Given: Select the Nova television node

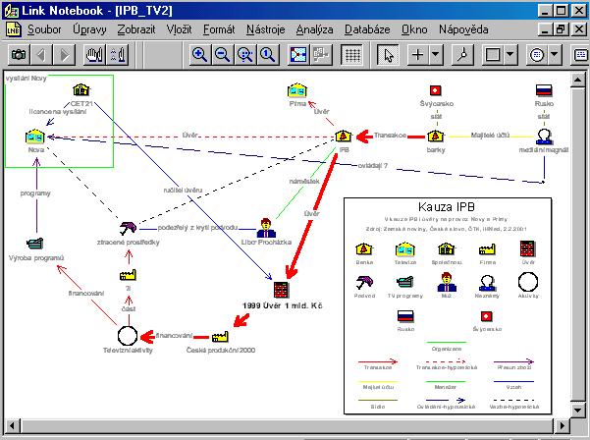Looking at the screenshot, I should pos(35,136).
